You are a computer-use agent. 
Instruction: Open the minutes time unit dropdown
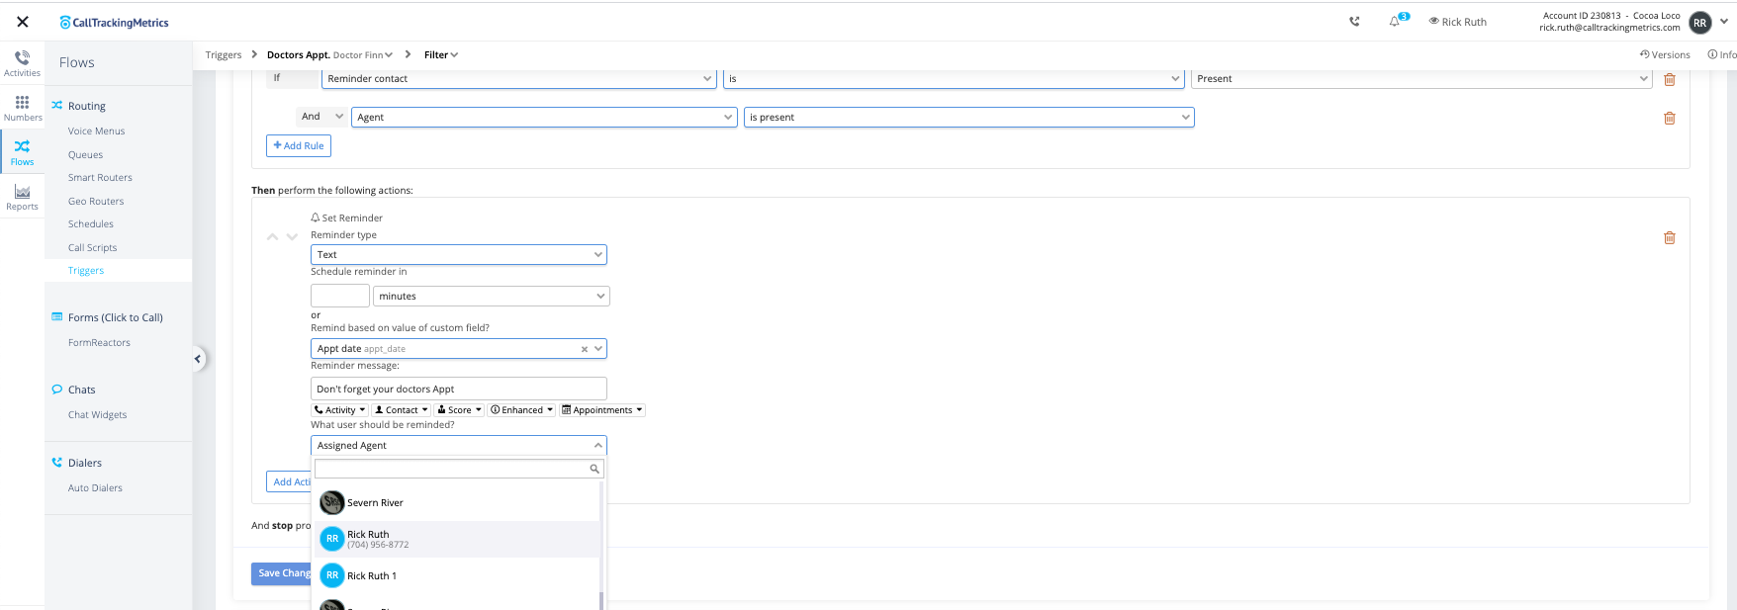tap(491, 297)
